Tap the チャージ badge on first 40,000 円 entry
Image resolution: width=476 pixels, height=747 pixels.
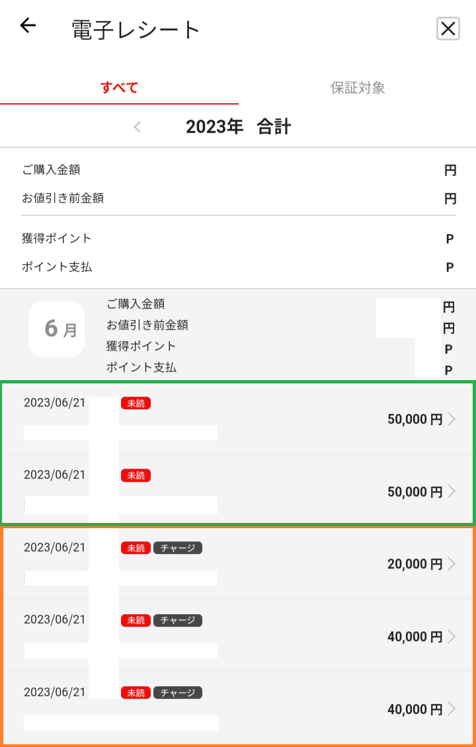[178, 620]
